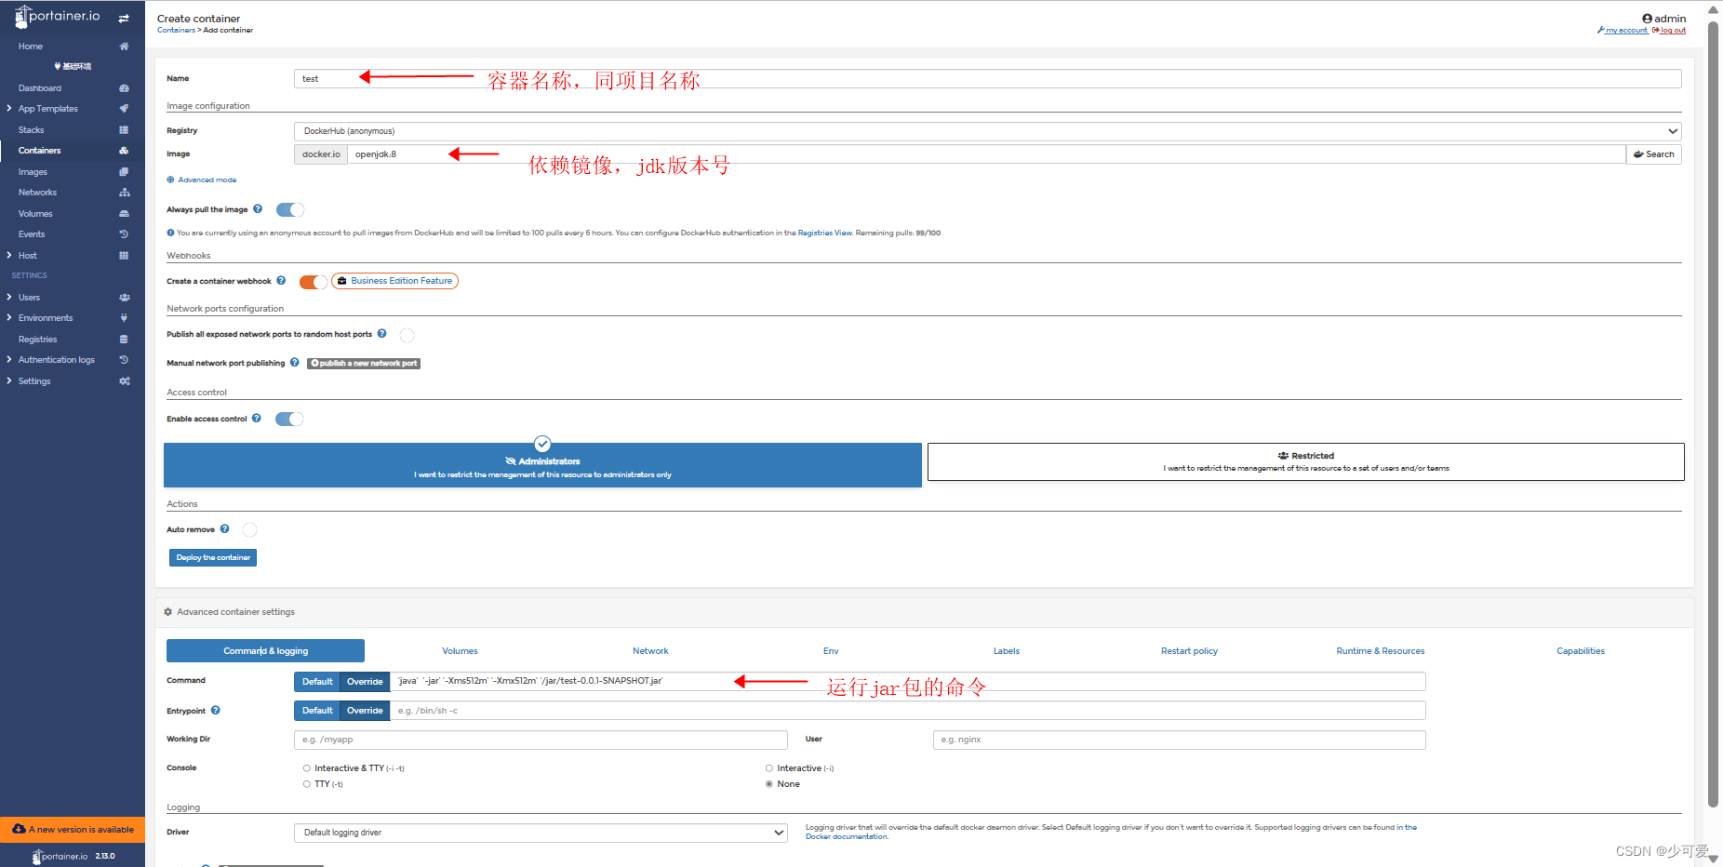Image resolution: width=1723 pixels, height=867 pixels.
Task: Select App Templates in the sidebar
Action: pyautogui.click(x=47, y=108)
